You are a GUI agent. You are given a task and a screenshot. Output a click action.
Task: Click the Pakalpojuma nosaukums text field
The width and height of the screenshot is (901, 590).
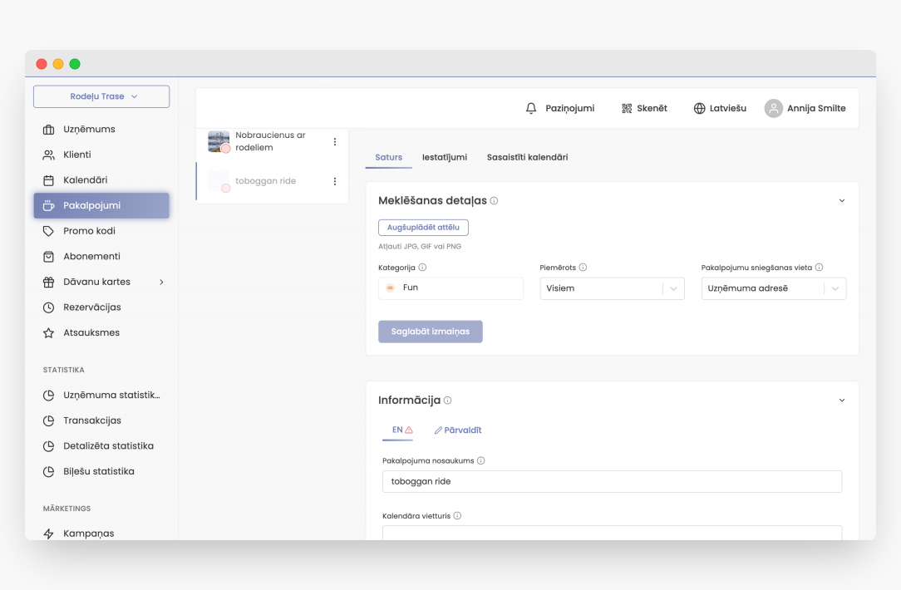pos(612,481)
